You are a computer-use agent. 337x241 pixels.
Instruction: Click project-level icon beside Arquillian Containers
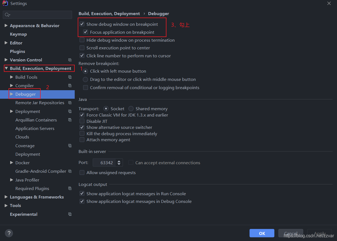point(70,120)
